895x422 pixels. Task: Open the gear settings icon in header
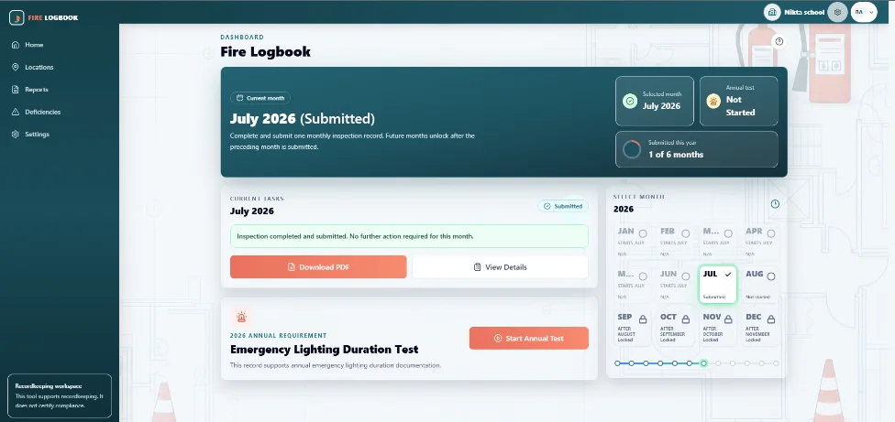pos(837,12)
